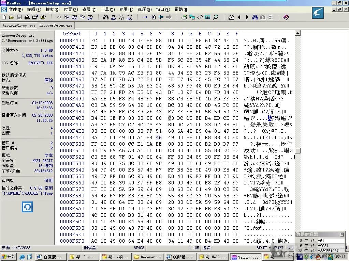The width and height of the screenshot is (349, 261).
Task: Open the 帮助(H) menu
Action: (x=181, y=10)
